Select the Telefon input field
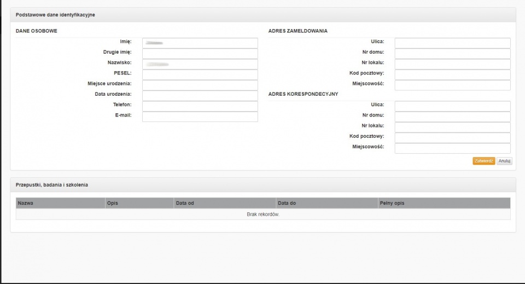This screenshot has width=525, height=284. pyautogui.click(x=200, y=106)
